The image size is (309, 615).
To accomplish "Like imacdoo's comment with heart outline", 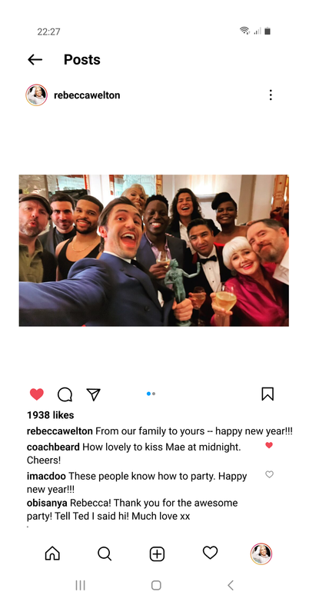I will (x=269, y=474).
